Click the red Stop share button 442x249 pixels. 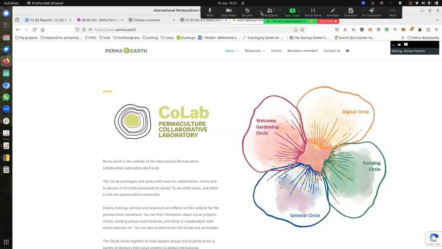(x=328, y=21)
